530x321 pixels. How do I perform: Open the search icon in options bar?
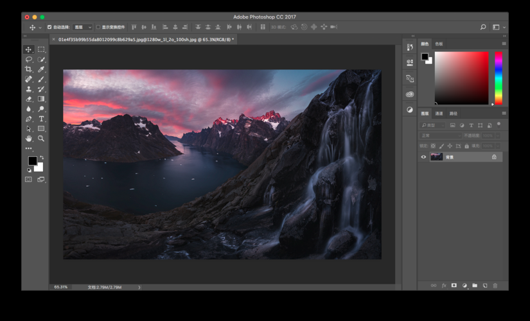(x=483, y=28)
